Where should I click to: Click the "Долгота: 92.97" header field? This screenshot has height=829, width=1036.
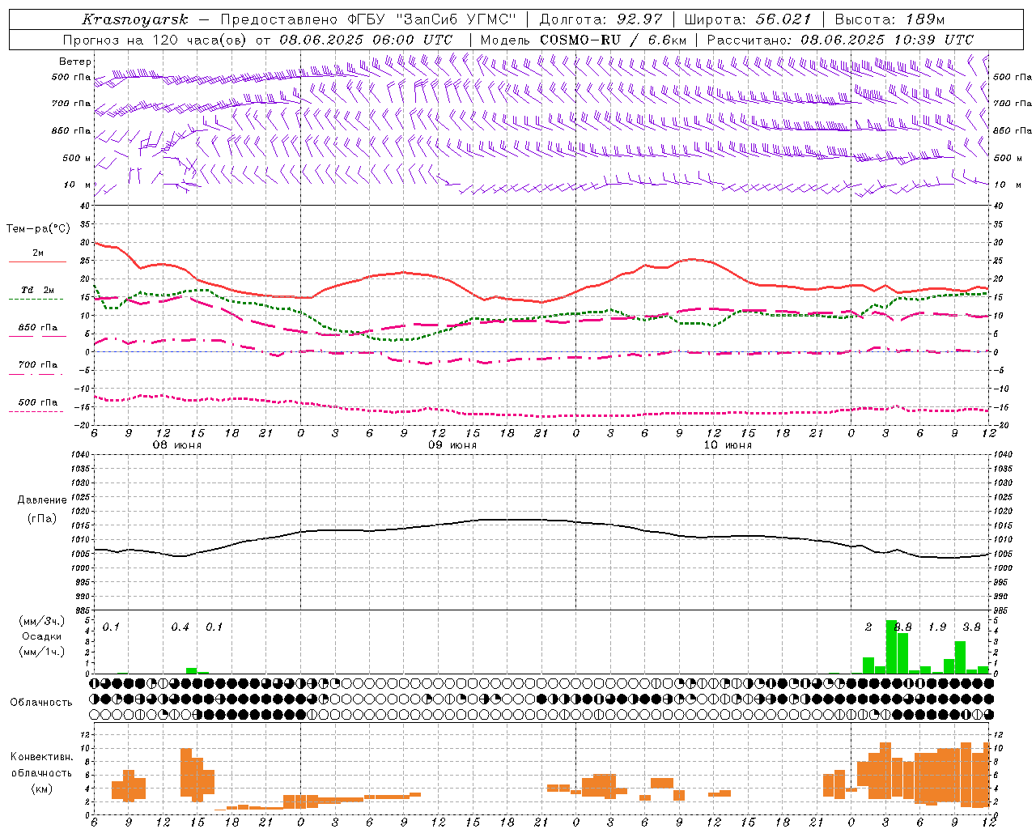[601, 19]
